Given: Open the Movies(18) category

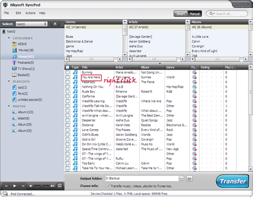Looking at the screenshot, I should click(x=25, y=50).
